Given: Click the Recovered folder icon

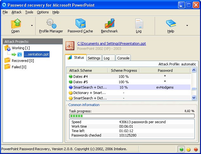Looking at the screenshot, I should point(7,60).
